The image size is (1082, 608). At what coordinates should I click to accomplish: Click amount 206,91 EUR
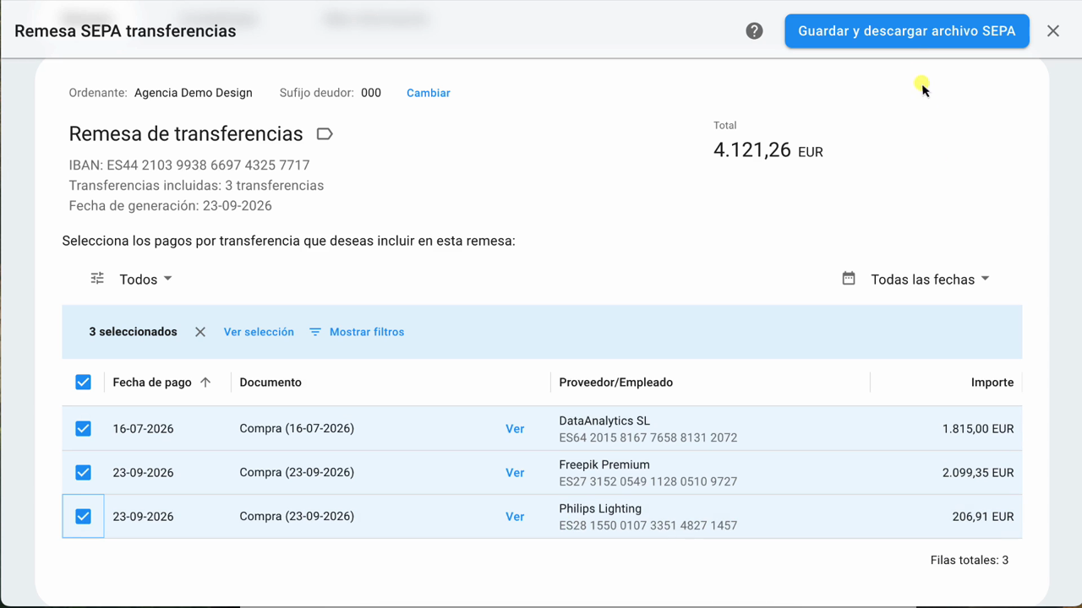click(x=983, y=517)
